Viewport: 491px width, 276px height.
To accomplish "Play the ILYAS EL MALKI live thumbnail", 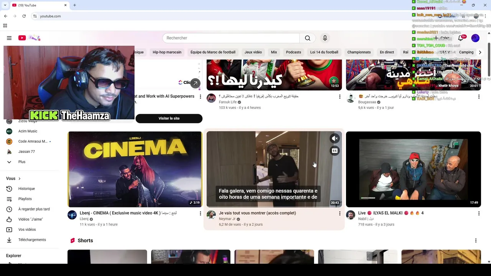I will click(x=413, y=169).
